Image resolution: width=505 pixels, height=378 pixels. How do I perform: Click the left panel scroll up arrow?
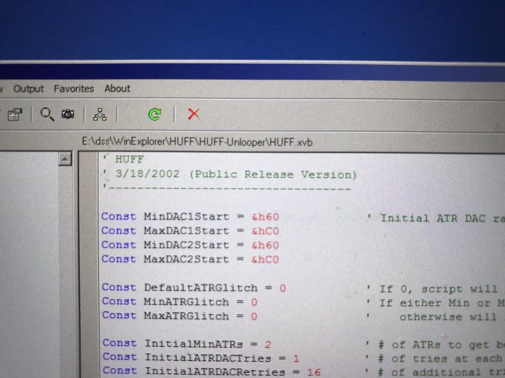pyautogui.click(x=65, y=159)
